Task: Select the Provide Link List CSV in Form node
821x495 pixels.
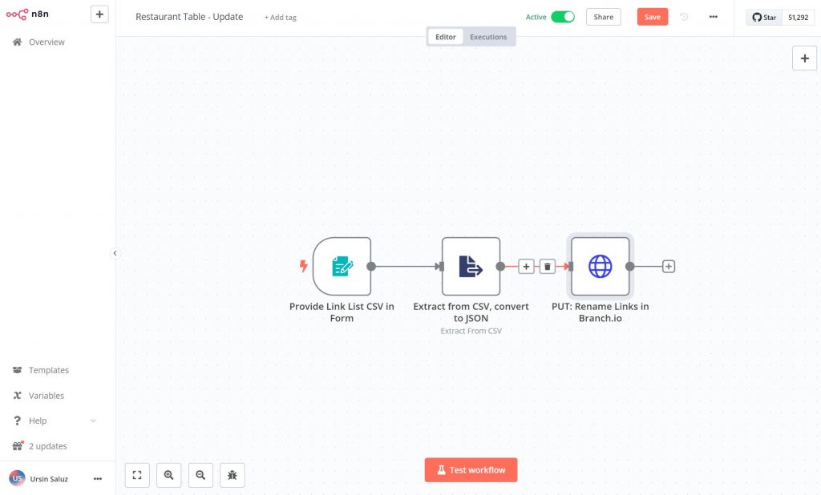Action: click(342, 267)
